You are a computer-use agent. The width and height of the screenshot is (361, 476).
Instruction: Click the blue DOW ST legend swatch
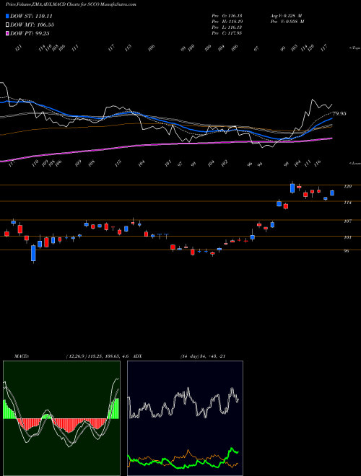[x=7, y=16]
